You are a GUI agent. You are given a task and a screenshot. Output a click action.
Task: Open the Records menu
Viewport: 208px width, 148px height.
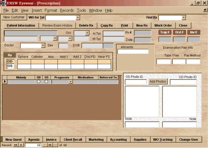tap(67, 11)
